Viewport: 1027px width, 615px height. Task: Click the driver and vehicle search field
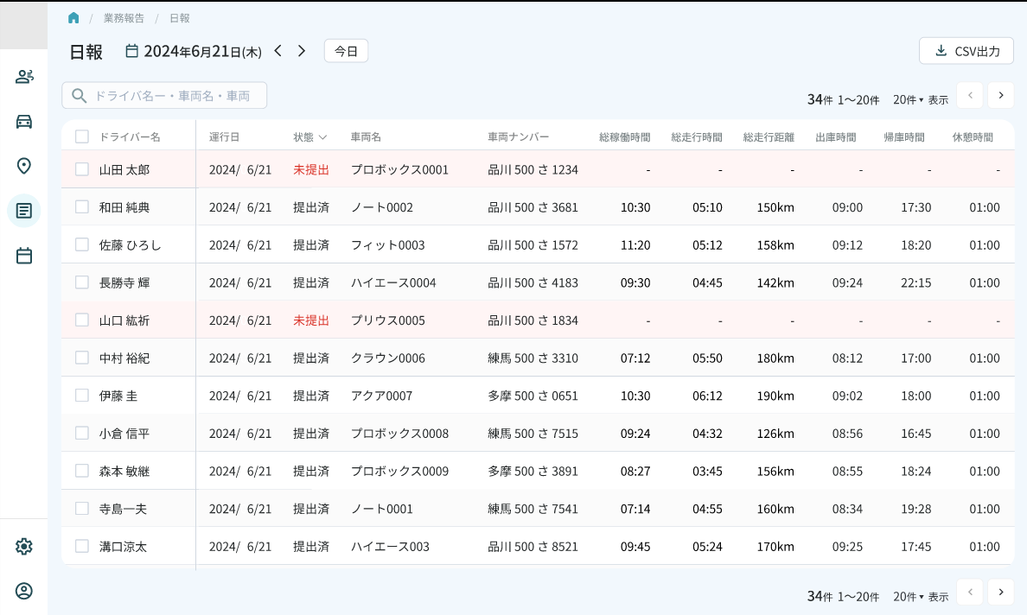tap(164, 96)
